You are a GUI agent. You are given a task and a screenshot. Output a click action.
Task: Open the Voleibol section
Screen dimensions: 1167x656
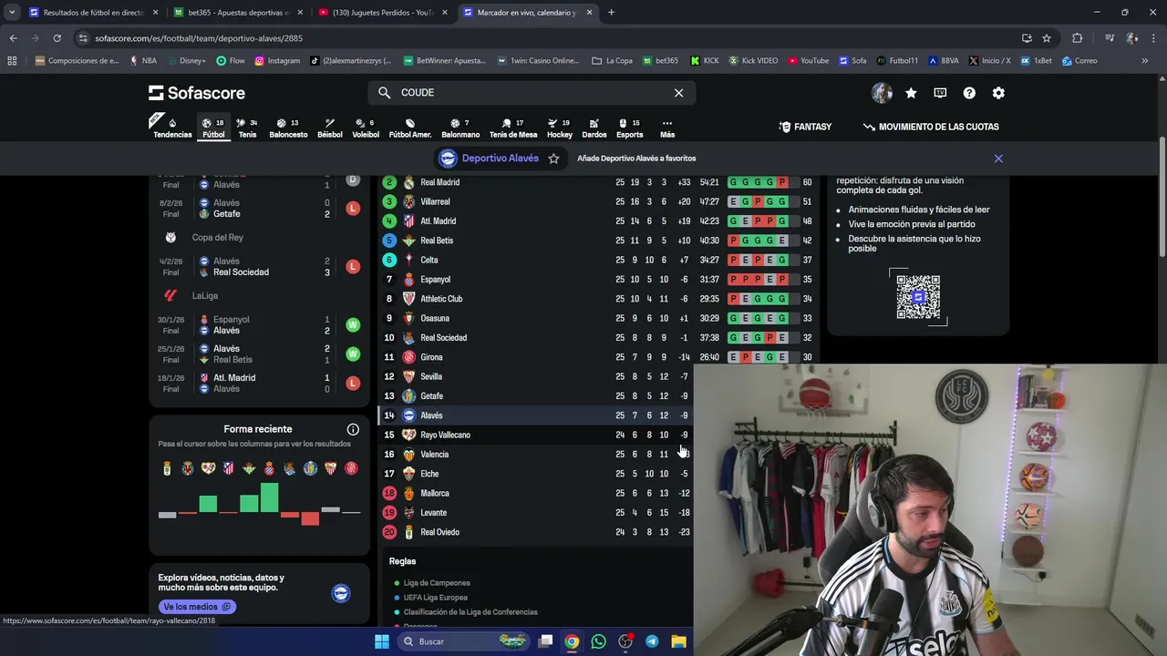tap(366, 128)
